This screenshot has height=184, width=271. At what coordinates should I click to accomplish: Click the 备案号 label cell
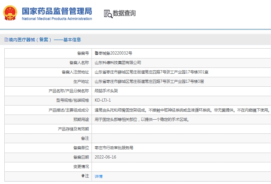(83, 53)
